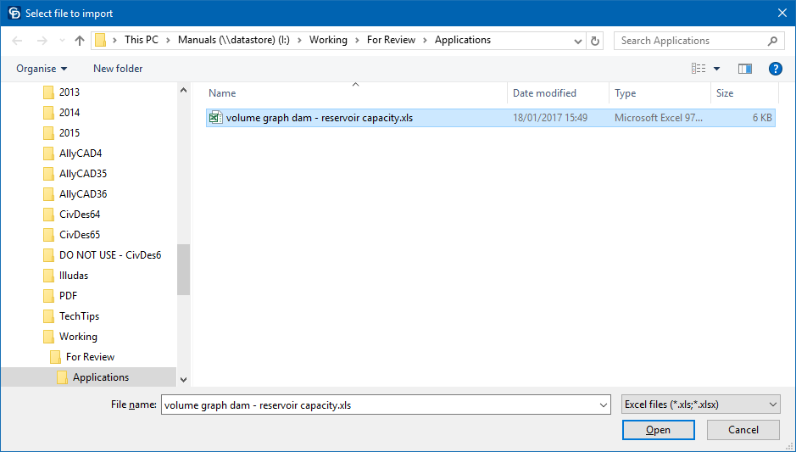Click the change view layout icon
This screenshot has height=452, width=796.
point(698,69)
